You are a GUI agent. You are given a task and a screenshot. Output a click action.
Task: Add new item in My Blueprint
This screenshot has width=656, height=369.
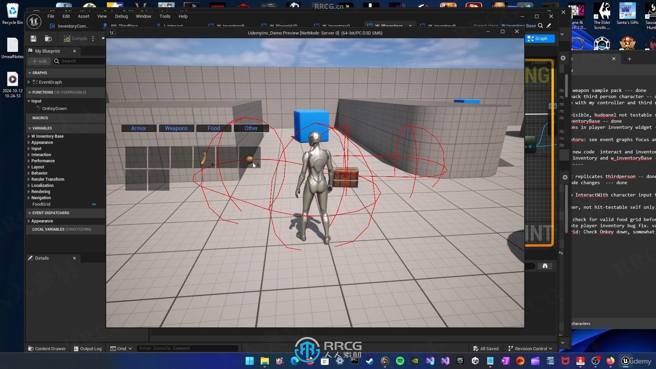tap(39, 61)
